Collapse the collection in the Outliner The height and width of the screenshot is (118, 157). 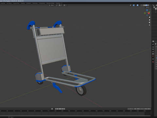(154, 9)
